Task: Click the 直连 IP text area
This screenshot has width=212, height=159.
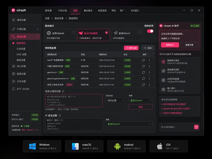Action: (x=74, y=125)
